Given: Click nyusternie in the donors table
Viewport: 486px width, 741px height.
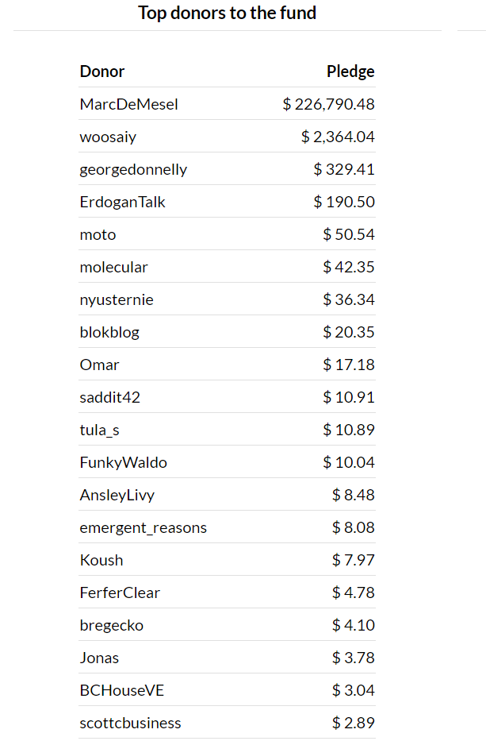Looking at the screenshot, I should point(117,299).
